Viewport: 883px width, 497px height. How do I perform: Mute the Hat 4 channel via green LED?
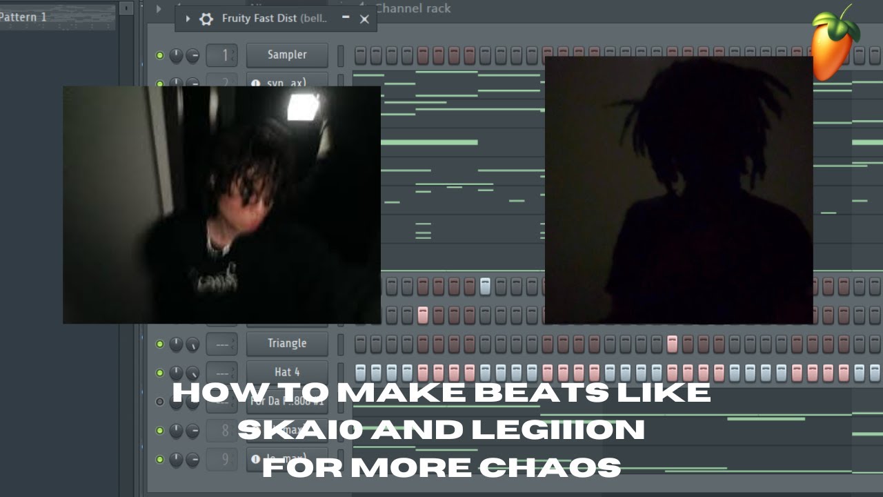[x=160, y=373]
